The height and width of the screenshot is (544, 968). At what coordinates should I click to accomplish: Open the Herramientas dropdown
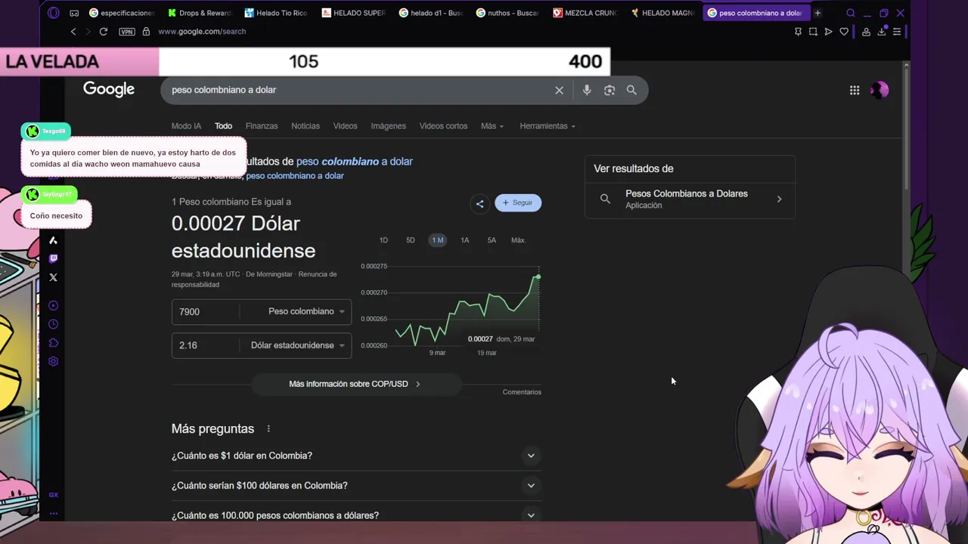click(548, 126)
